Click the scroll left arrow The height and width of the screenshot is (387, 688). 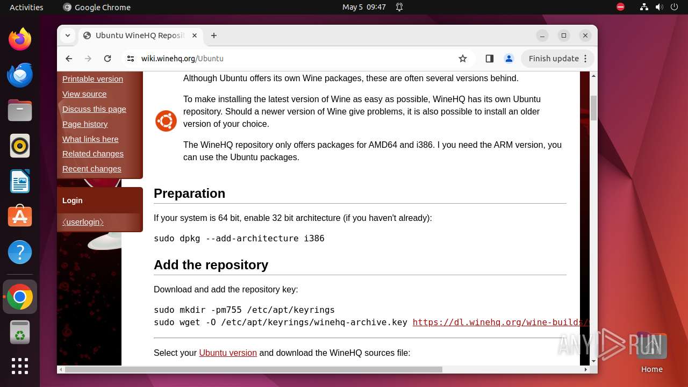pos(61,370)
